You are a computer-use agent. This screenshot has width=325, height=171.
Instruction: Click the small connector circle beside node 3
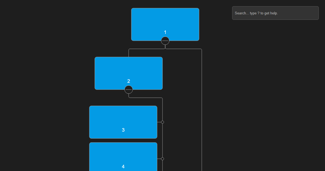[x=162, y=122]
